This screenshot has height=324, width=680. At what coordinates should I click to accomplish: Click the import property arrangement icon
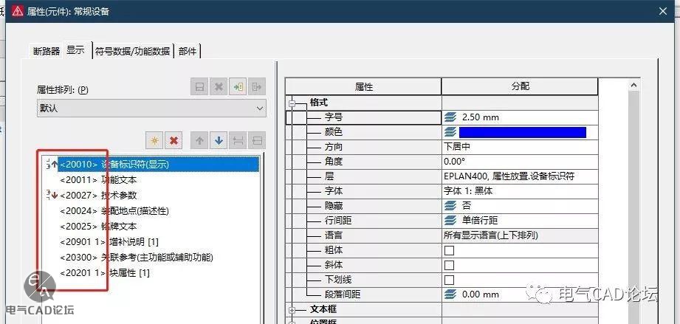click(238, 87)
